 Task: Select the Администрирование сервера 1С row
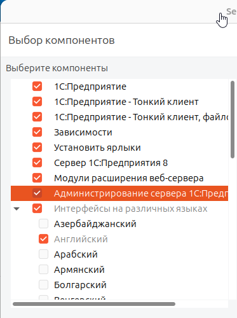119,193
